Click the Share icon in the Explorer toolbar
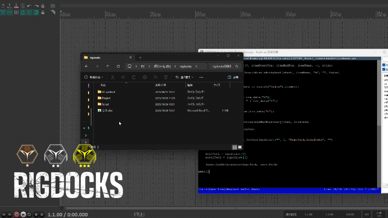The height and width of the screenshot is (218, 388). (155, 77)
